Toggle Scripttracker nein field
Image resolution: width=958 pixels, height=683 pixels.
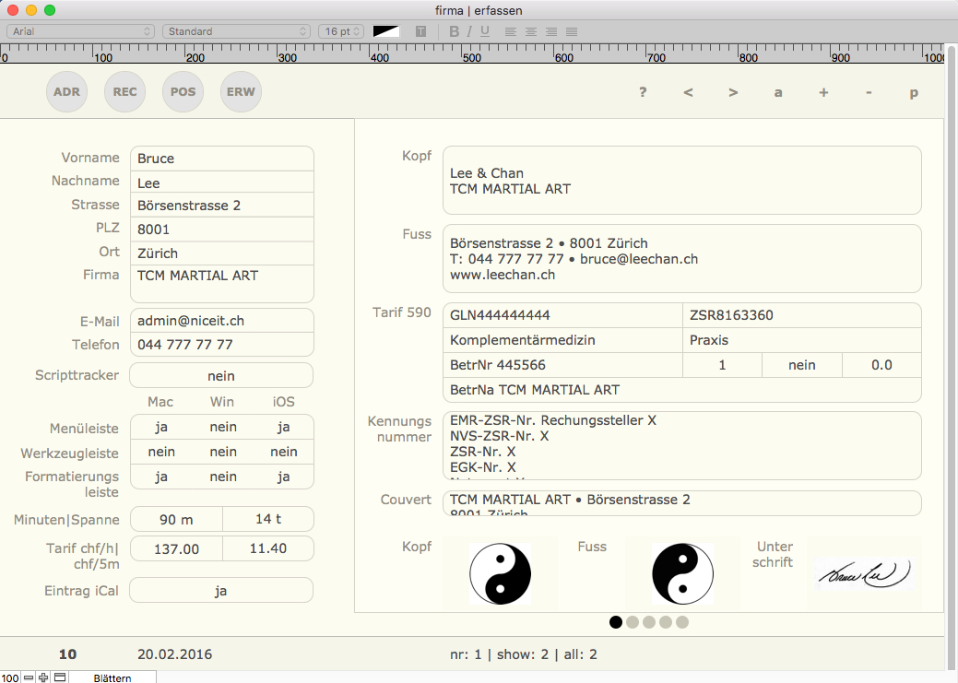(x=221, y=376)
